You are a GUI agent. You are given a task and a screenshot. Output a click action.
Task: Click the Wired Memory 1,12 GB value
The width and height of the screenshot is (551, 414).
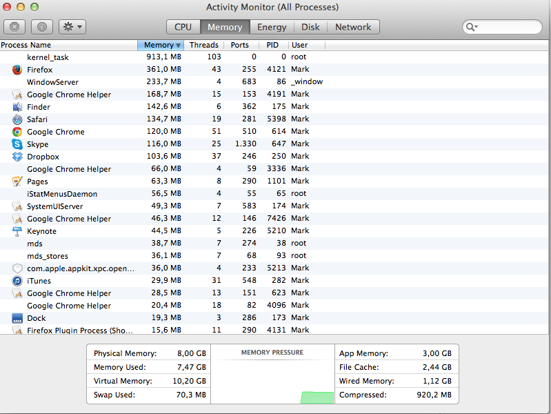click(437, 381)
